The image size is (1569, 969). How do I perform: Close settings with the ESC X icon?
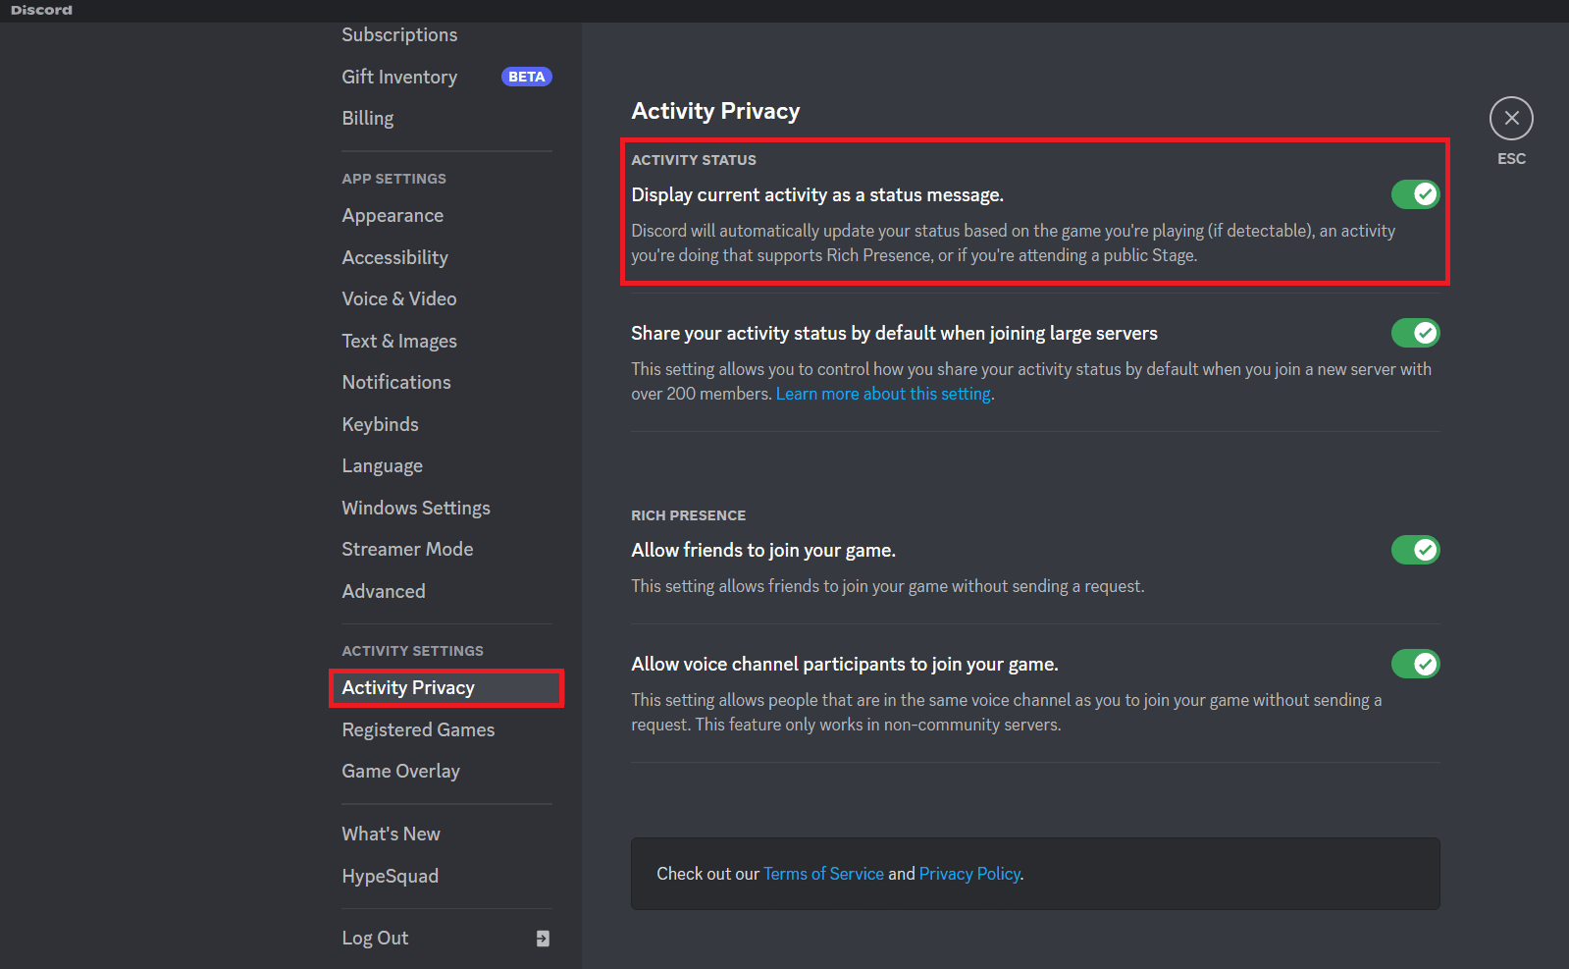(1511, 119)
